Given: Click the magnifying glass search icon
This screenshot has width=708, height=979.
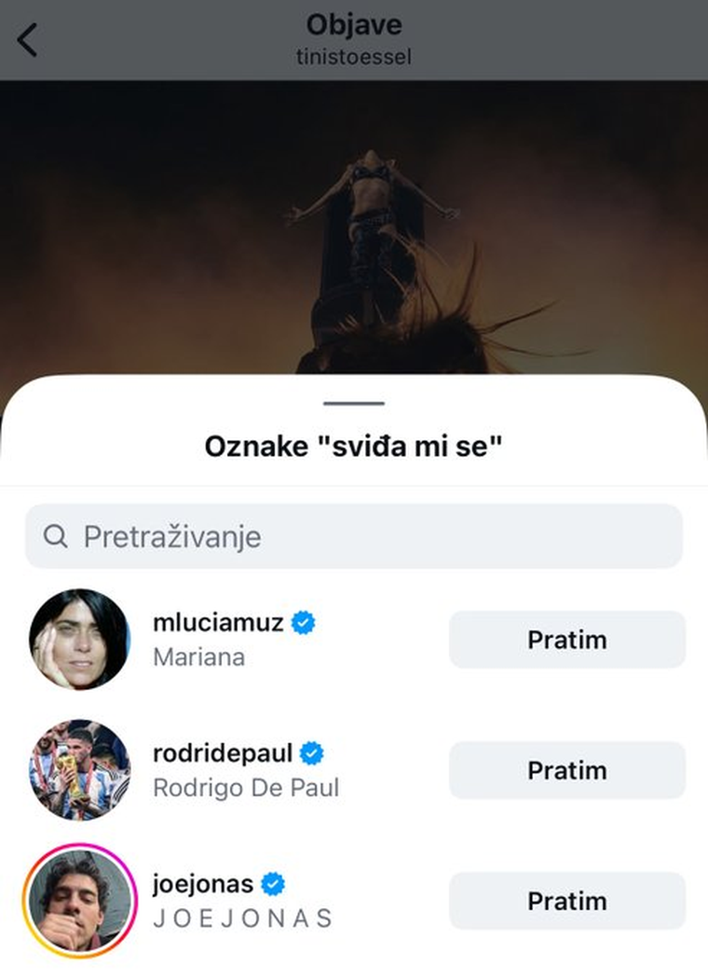Looking at the screenshot, I should pyautogui.click(x=56, y=537).
